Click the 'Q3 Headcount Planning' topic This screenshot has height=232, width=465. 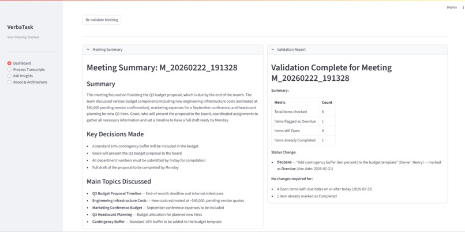click(112, 215)
